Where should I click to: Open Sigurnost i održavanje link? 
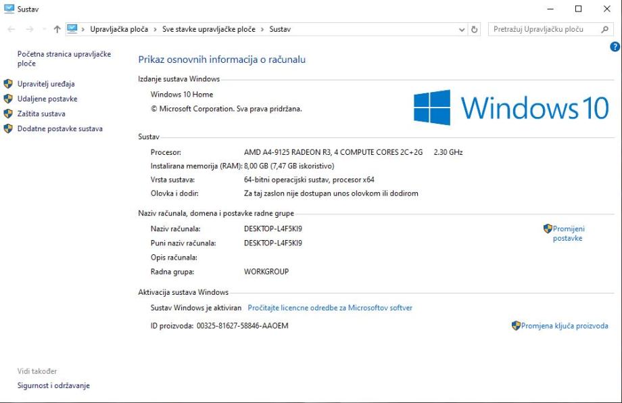click(53, 385)
